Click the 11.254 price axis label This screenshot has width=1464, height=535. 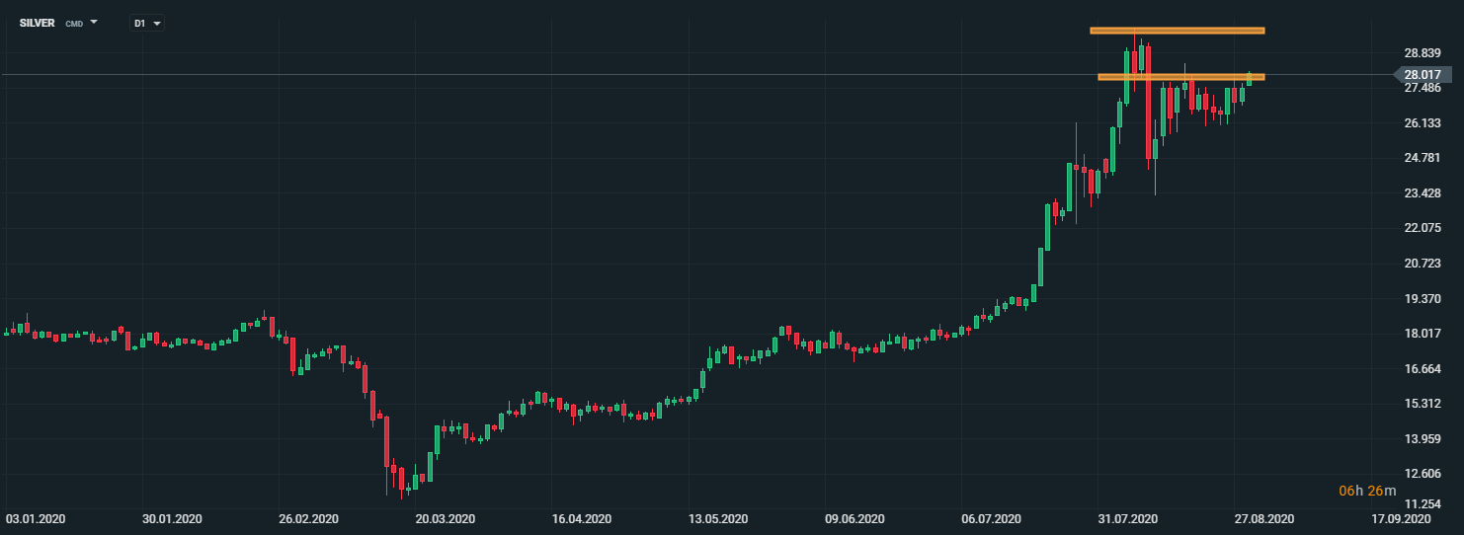click(x=1422, y=503)
